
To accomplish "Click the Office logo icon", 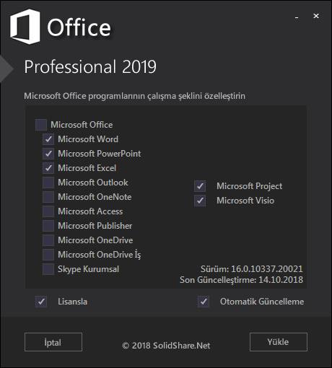I will [25, 27].
